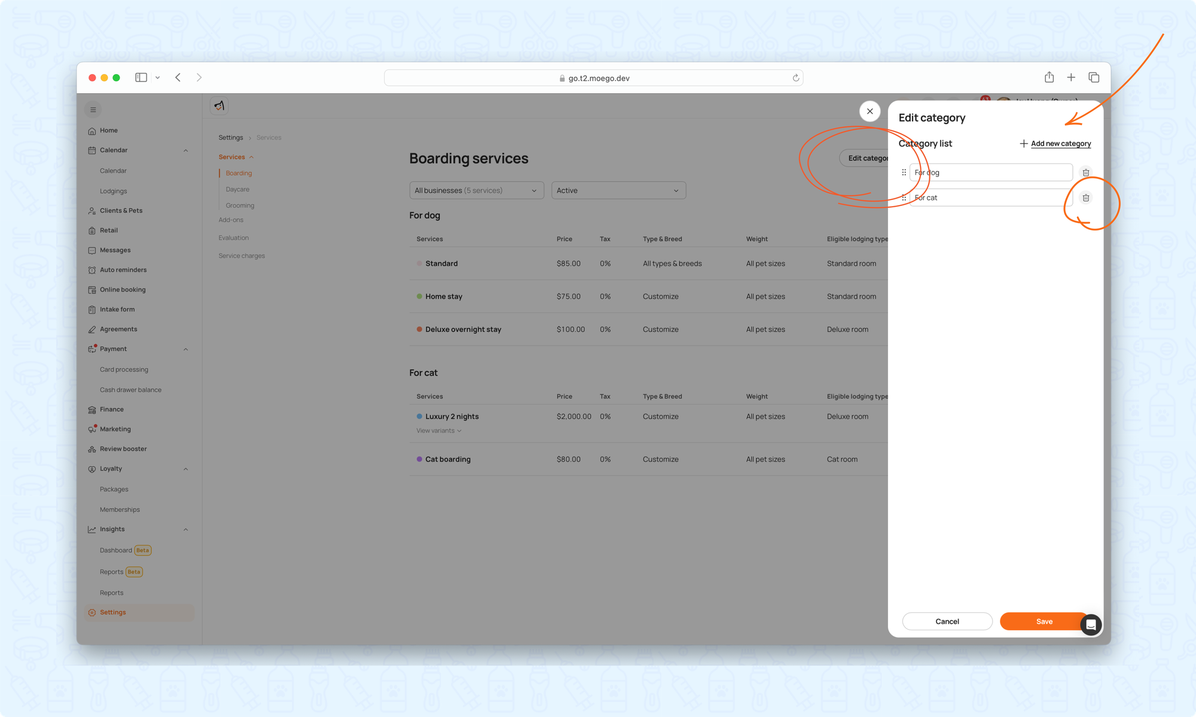Image resolution: width=1196 pixels, height=717 pixels.
Task: Open the All businesses dropdown
Action: (x=476, y=191)
